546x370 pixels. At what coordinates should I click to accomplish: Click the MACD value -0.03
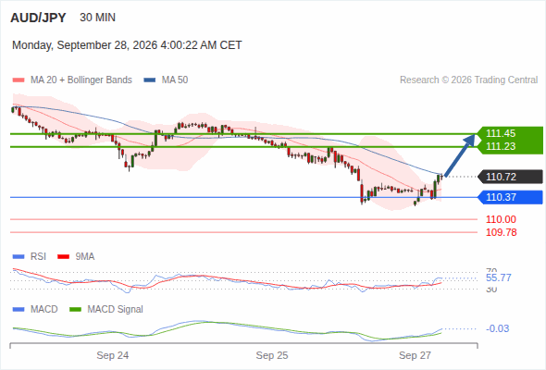(x=497, y=328)
